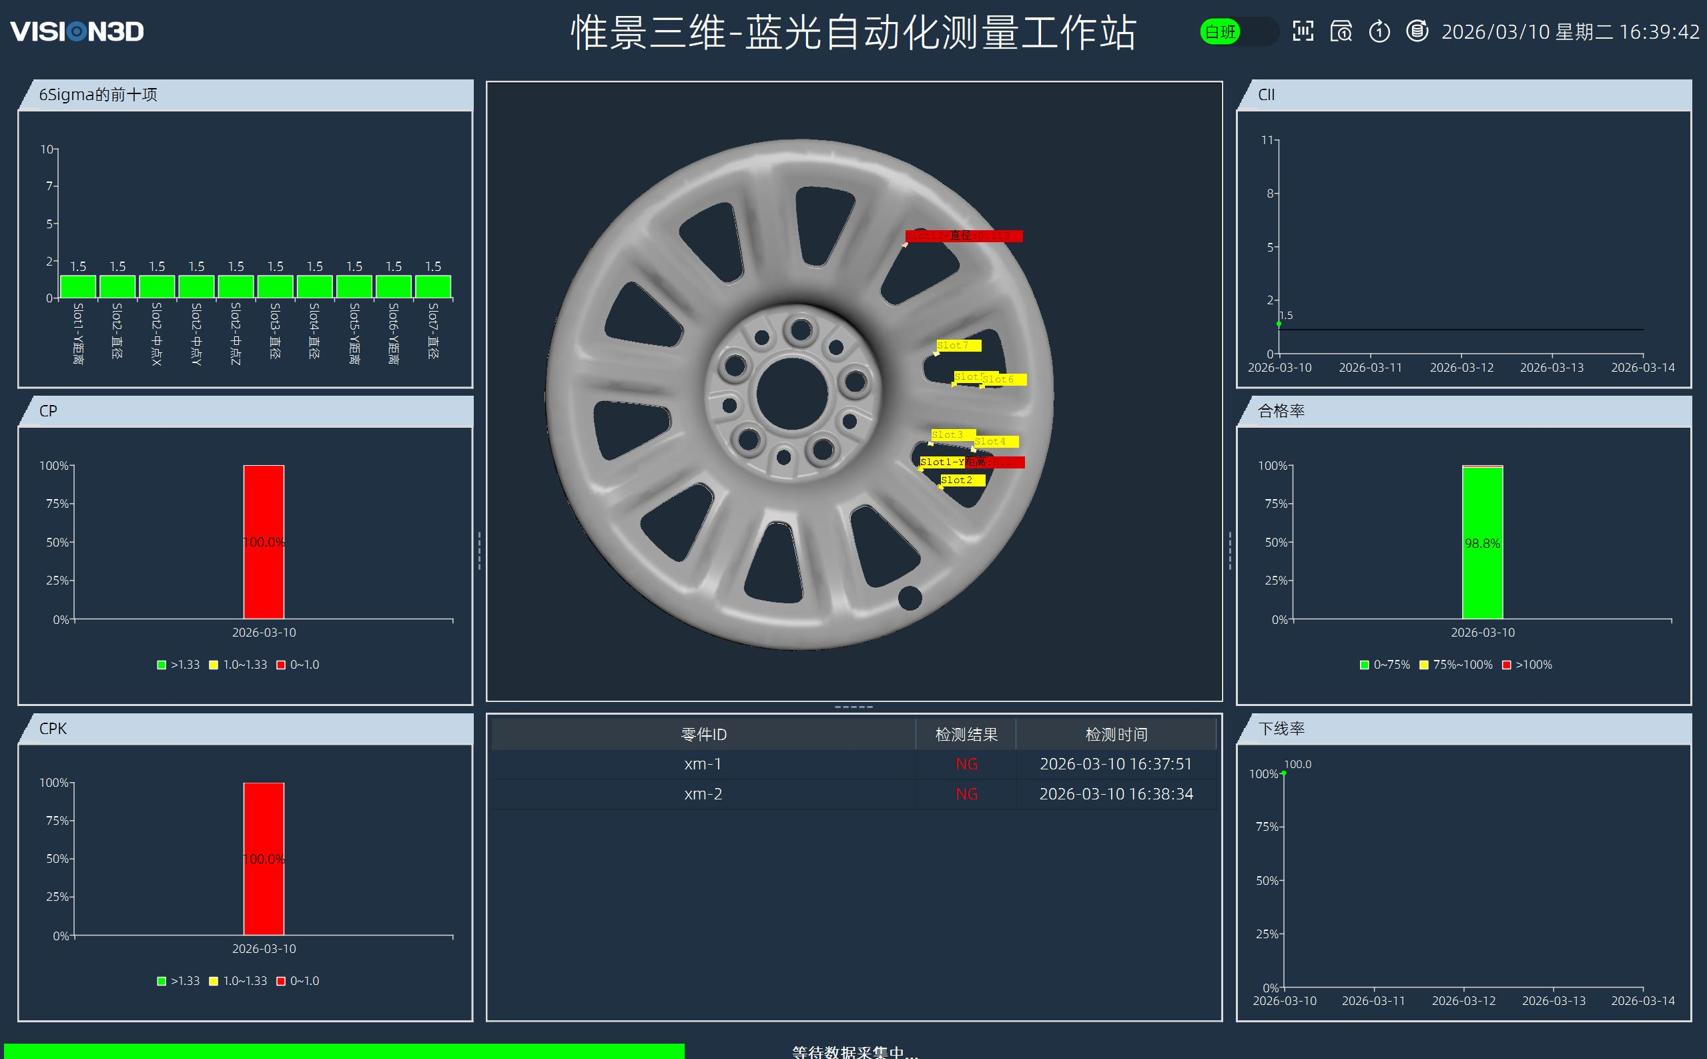Click the VISION3D logo

[x=77, y=31]
